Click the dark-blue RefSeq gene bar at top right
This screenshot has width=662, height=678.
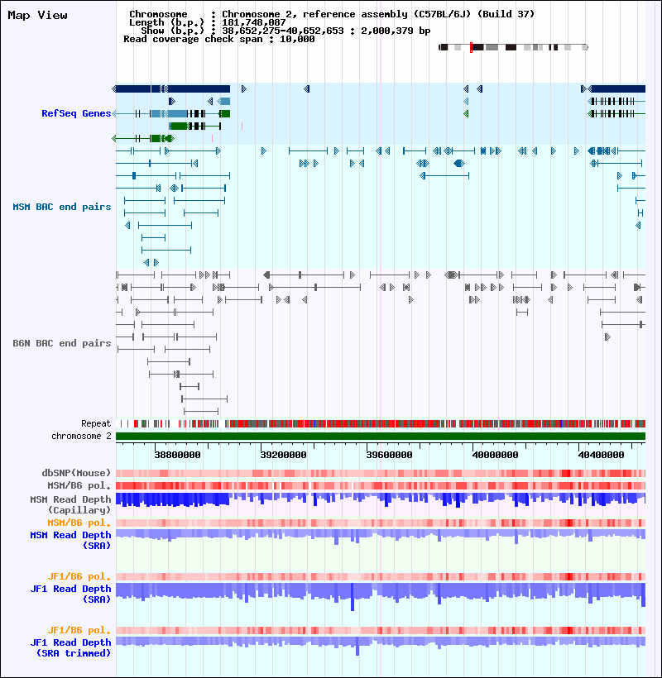pyautogui.click(x=616, y=89)
